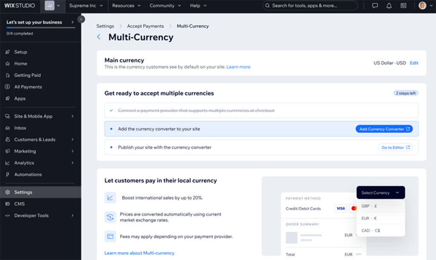
Task: Click the Apps sidebar icon
Action: pyautogui.click(x=8, y=99)
